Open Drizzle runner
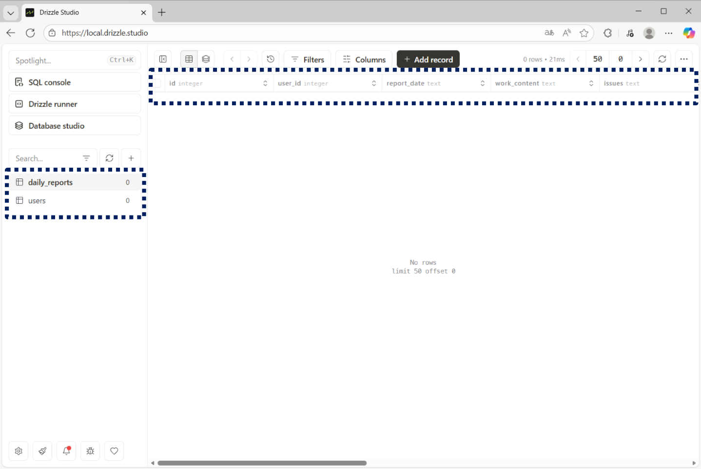701x469 pixels. click(75, 104)
